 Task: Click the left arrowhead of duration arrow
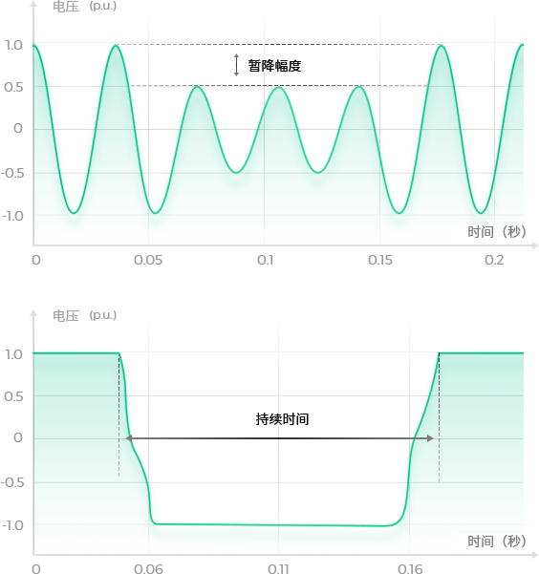pos(129,438)
